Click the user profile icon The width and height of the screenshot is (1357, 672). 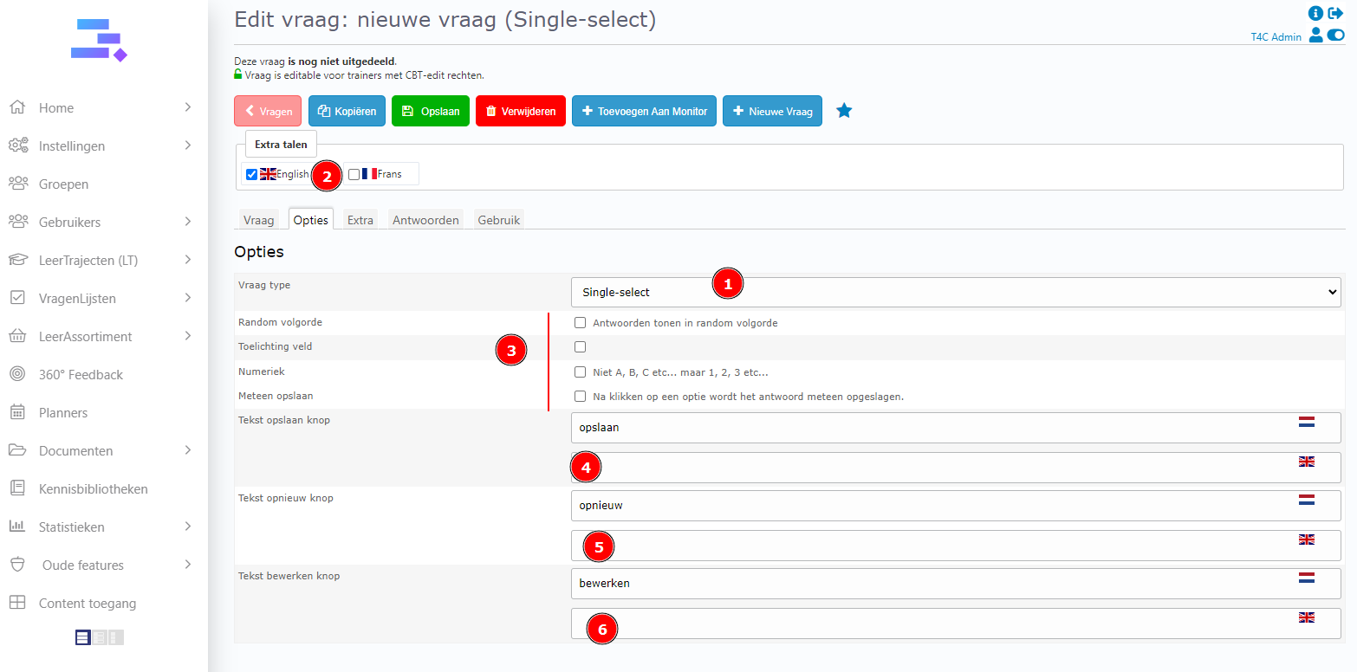tap(1315, 36)
